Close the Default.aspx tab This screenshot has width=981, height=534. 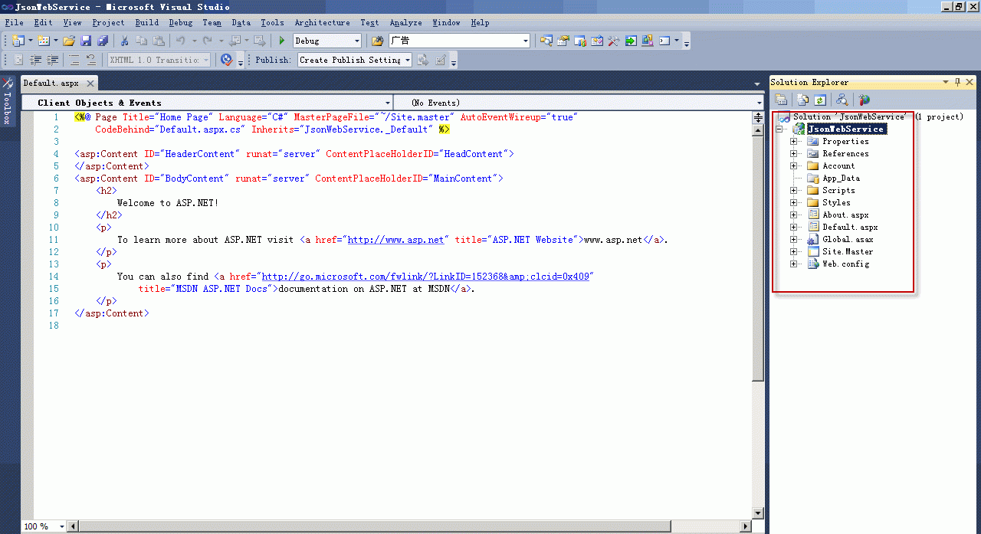90,83
